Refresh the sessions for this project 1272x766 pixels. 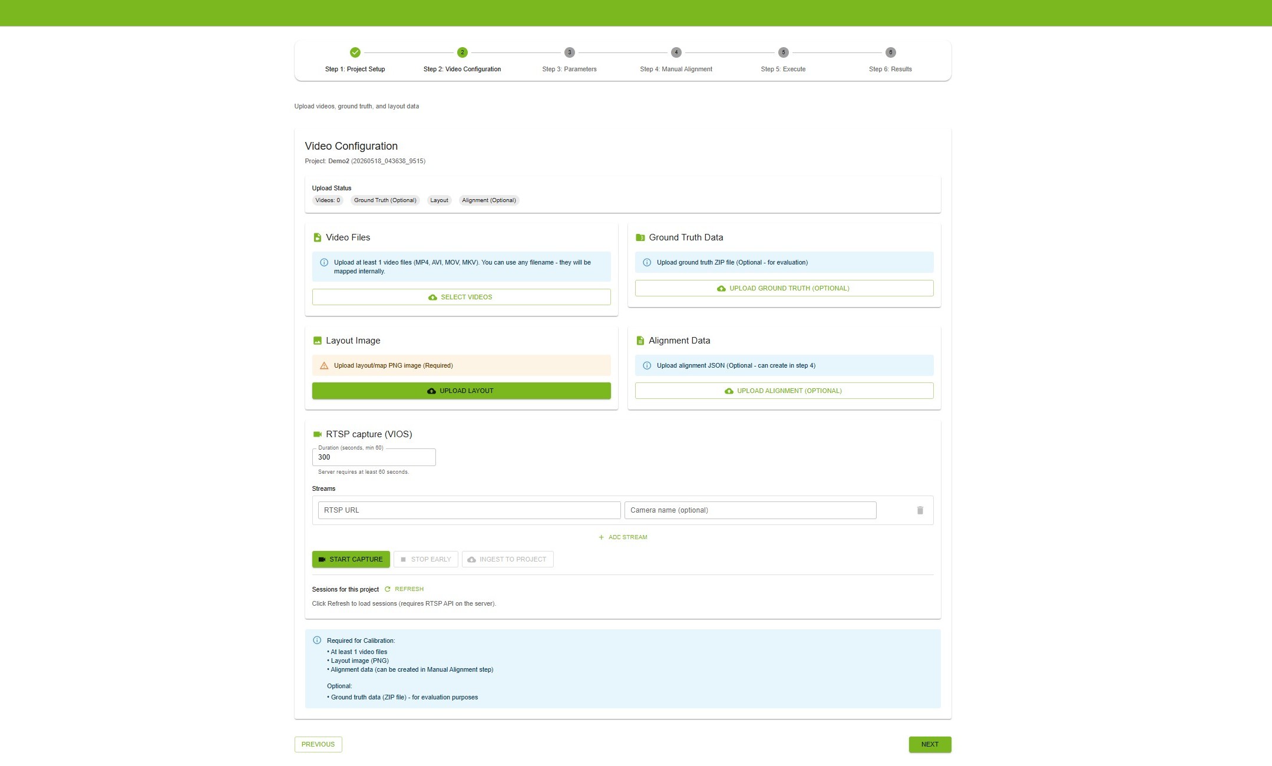coord(404,589)
